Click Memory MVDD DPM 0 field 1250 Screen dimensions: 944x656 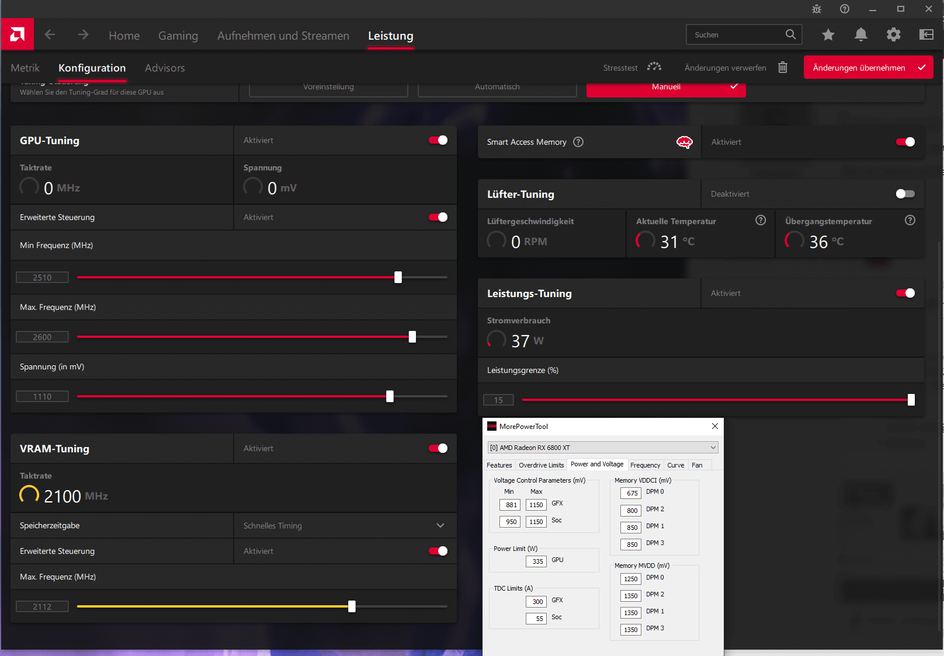[x=631, y=579]
